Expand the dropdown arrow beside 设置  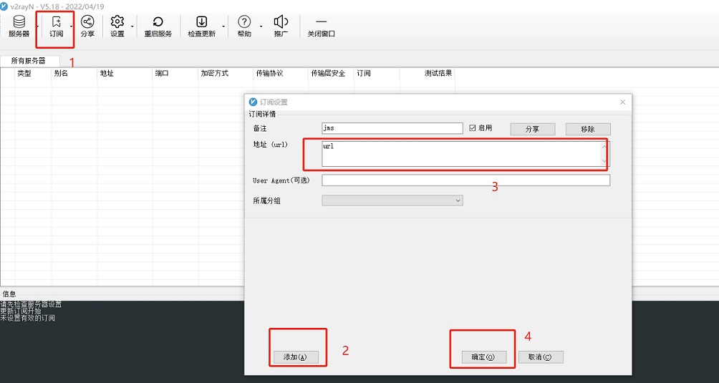point(132,27)
